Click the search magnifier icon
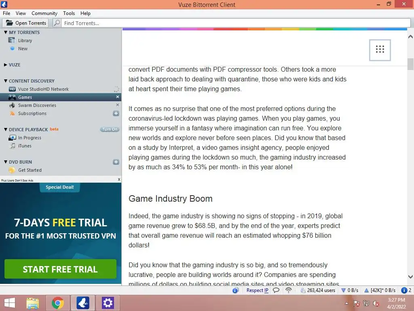 [x=57, y=23]
